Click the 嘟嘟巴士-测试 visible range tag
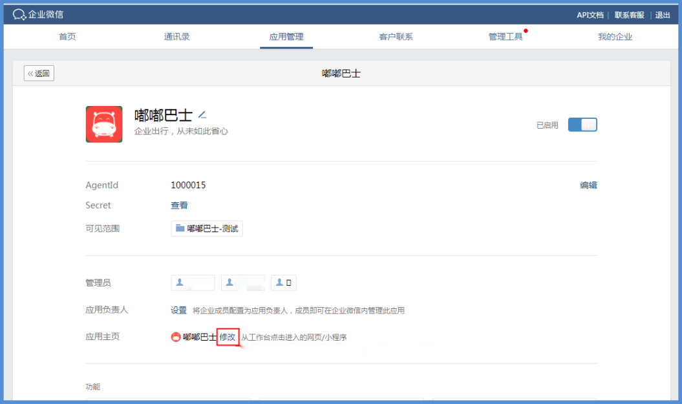The height and width of the screenshot is (404, 682). pyautogui.click(x=207, y=228)
